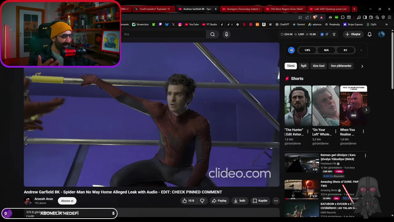Show next shorts with arrow
The width and height of the screenshot is (394, 222).
pyautogui.click(x=366, y=110)
